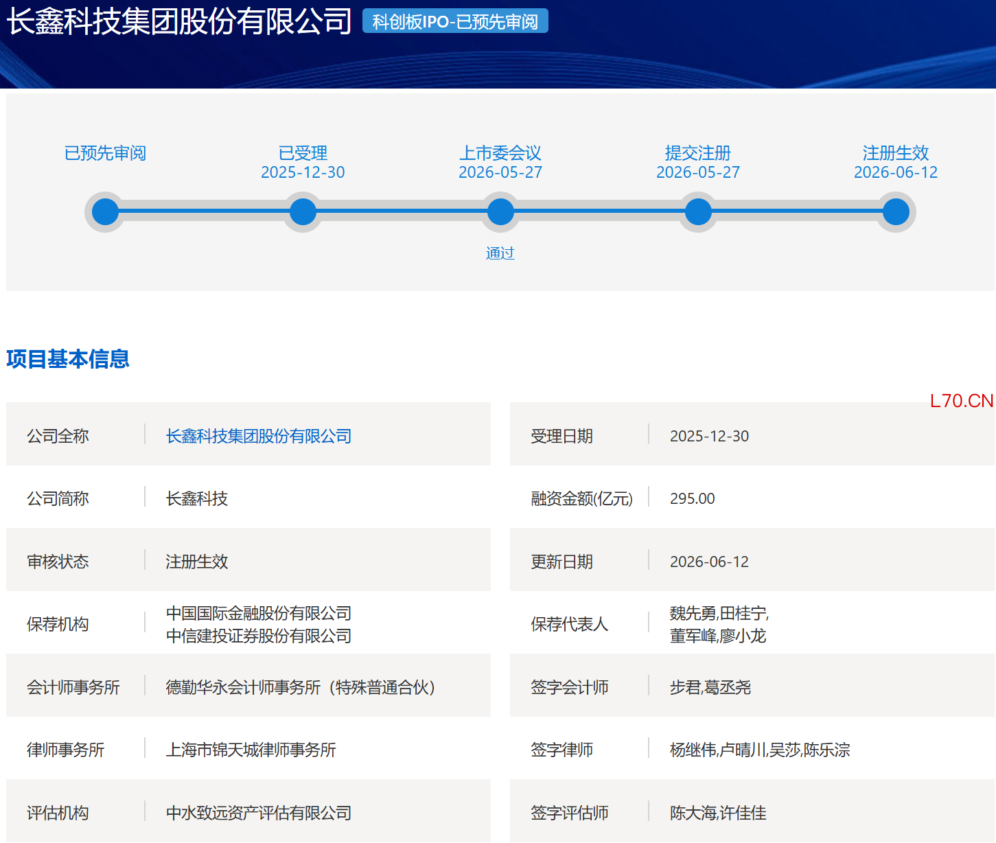Click the 2025-12-30 date under 已受理

click(x=303, y=172)
